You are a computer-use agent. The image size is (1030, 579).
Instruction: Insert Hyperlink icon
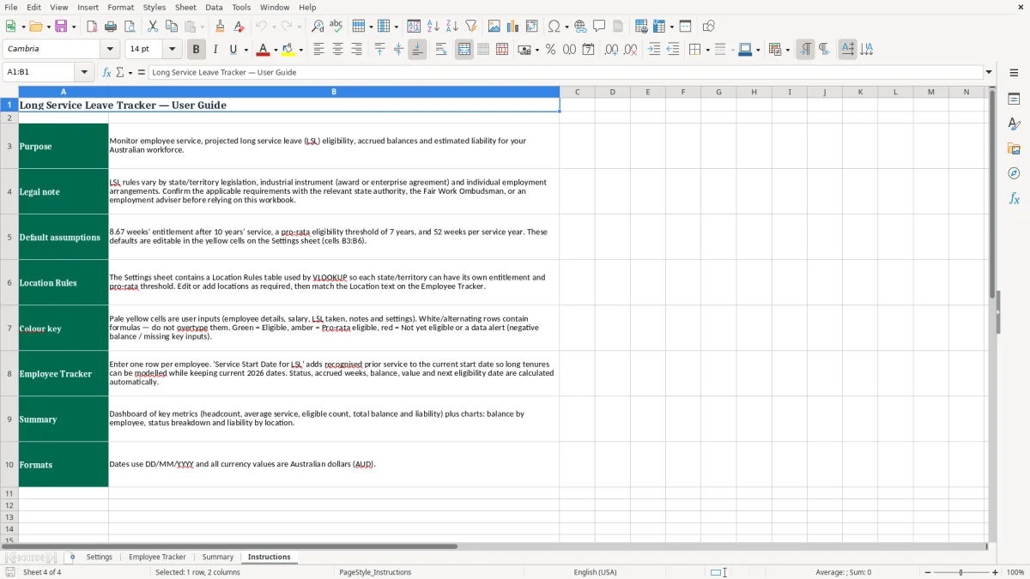coord(580,27)
